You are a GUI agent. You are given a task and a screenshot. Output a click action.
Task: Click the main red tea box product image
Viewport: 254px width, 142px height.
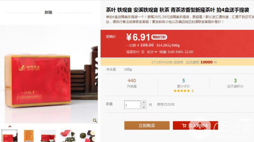(49, 74)
